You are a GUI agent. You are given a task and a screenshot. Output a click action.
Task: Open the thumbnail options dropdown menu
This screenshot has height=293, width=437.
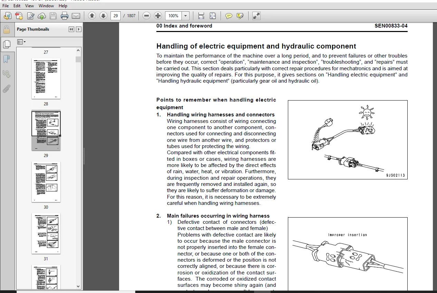[x=21, y=42]
